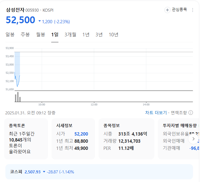Click the KOSPI market label beside stock code

click(x=48, y=10)
